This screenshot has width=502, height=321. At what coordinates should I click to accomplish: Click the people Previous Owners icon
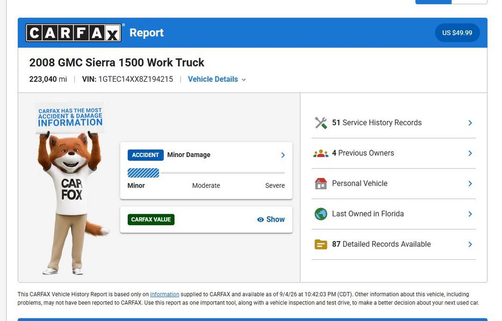[x=321, y=154]
